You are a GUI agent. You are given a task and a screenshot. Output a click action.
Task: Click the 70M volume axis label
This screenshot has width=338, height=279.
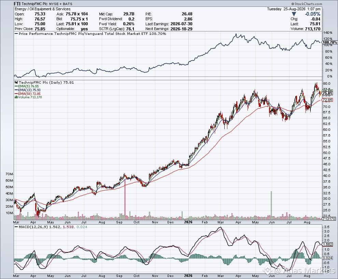10,174
